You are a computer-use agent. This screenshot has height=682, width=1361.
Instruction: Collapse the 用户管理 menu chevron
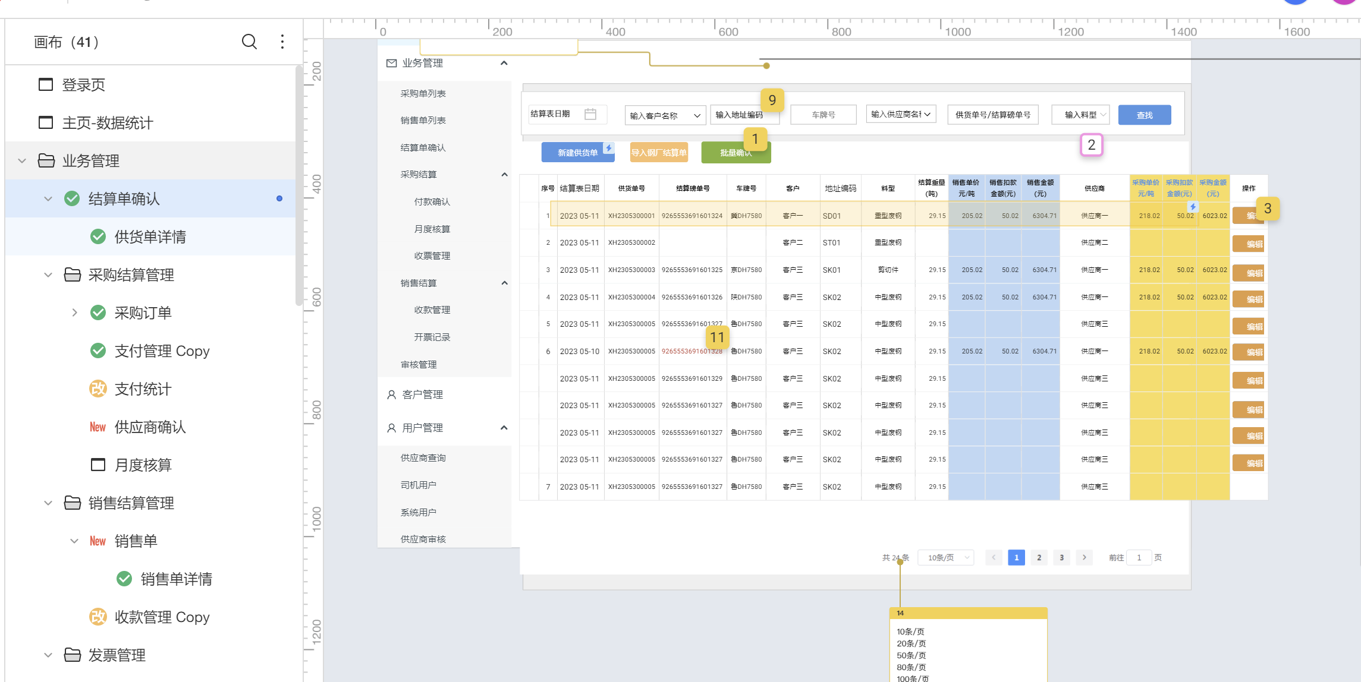[x=504, y=428]
